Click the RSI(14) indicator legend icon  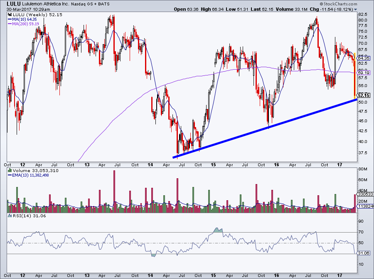(x=9, y=216)
